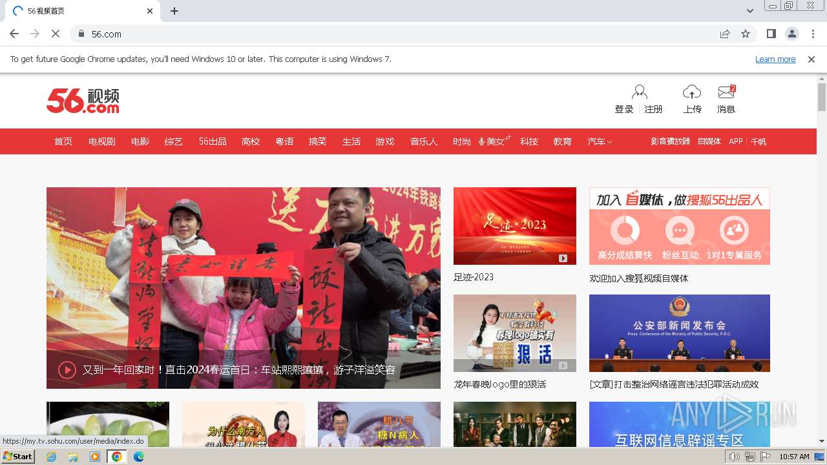Open File Explorer from the taskbar
Viewport: 827px width, 465px height.
point(73,457)
